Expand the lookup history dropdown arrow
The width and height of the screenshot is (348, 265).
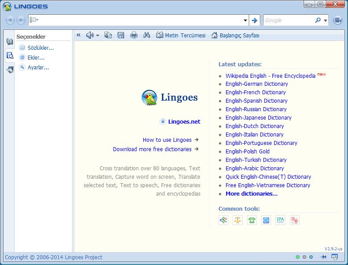(x=245, y=20)
